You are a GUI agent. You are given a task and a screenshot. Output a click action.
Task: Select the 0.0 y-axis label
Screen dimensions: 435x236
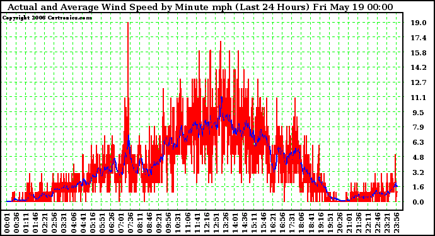coord(419,202)
